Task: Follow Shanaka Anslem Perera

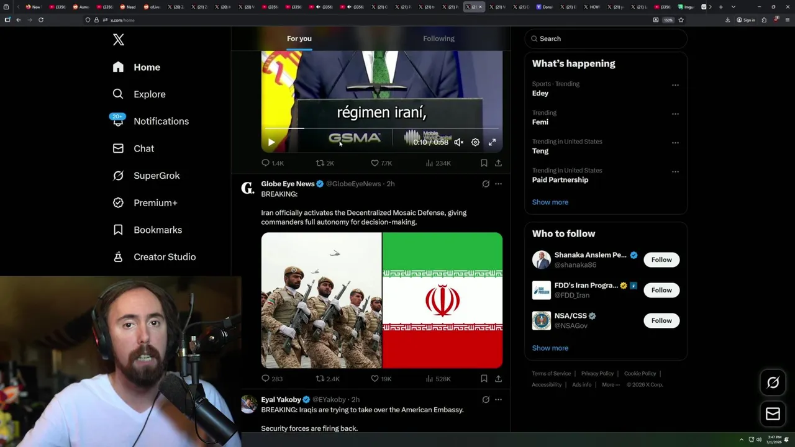Action: click(661, 260)
